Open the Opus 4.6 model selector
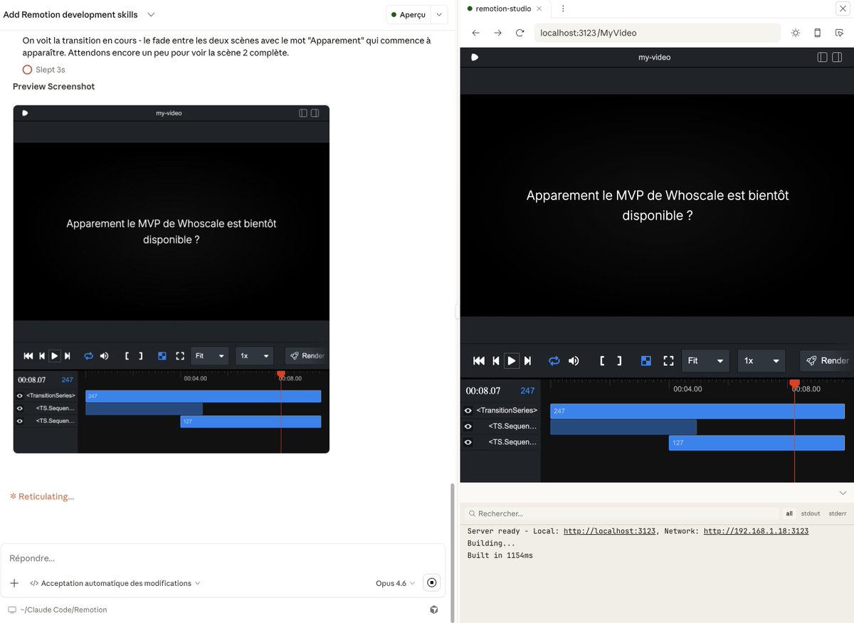 (396, 583)
